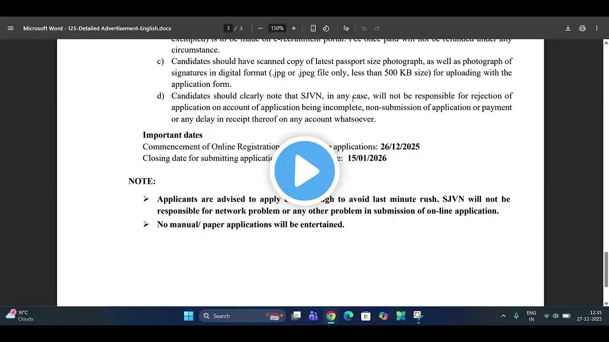Click the speaker volume icon
This screenshot has width=609, height=342.
point(555,316)
